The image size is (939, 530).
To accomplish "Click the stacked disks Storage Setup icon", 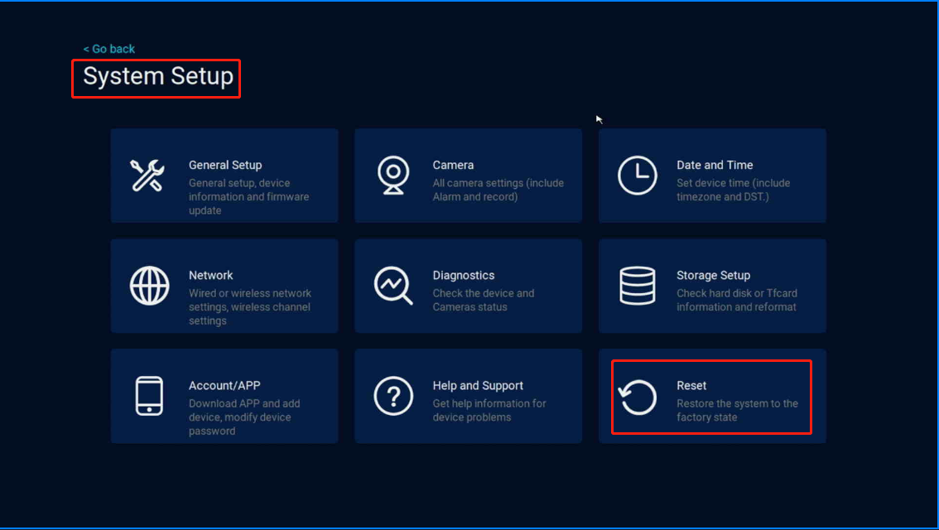I will [x=637, y=287].
